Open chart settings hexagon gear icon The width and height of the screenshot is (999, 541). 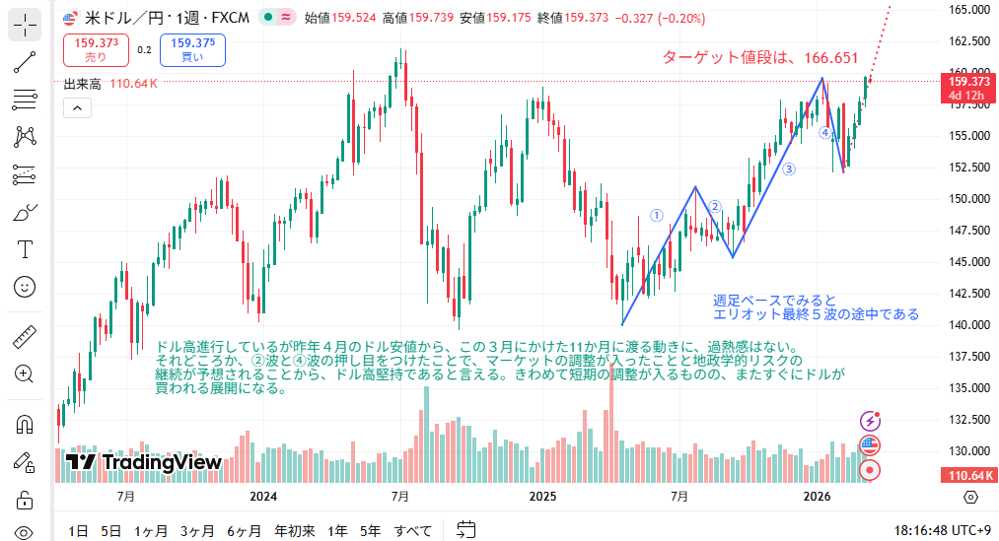[x=970, y=497]
